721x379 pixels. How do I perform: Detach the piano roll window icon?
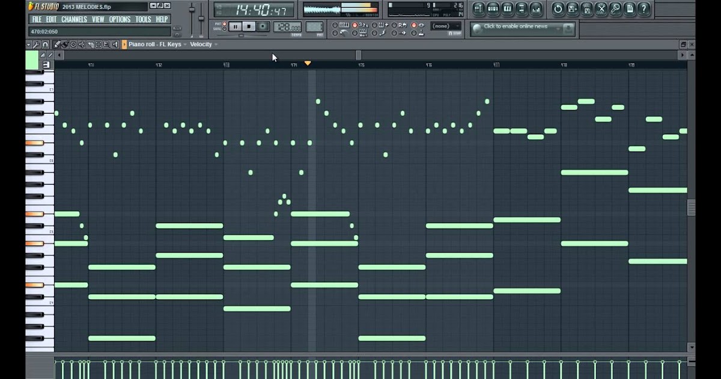[683, 45]
